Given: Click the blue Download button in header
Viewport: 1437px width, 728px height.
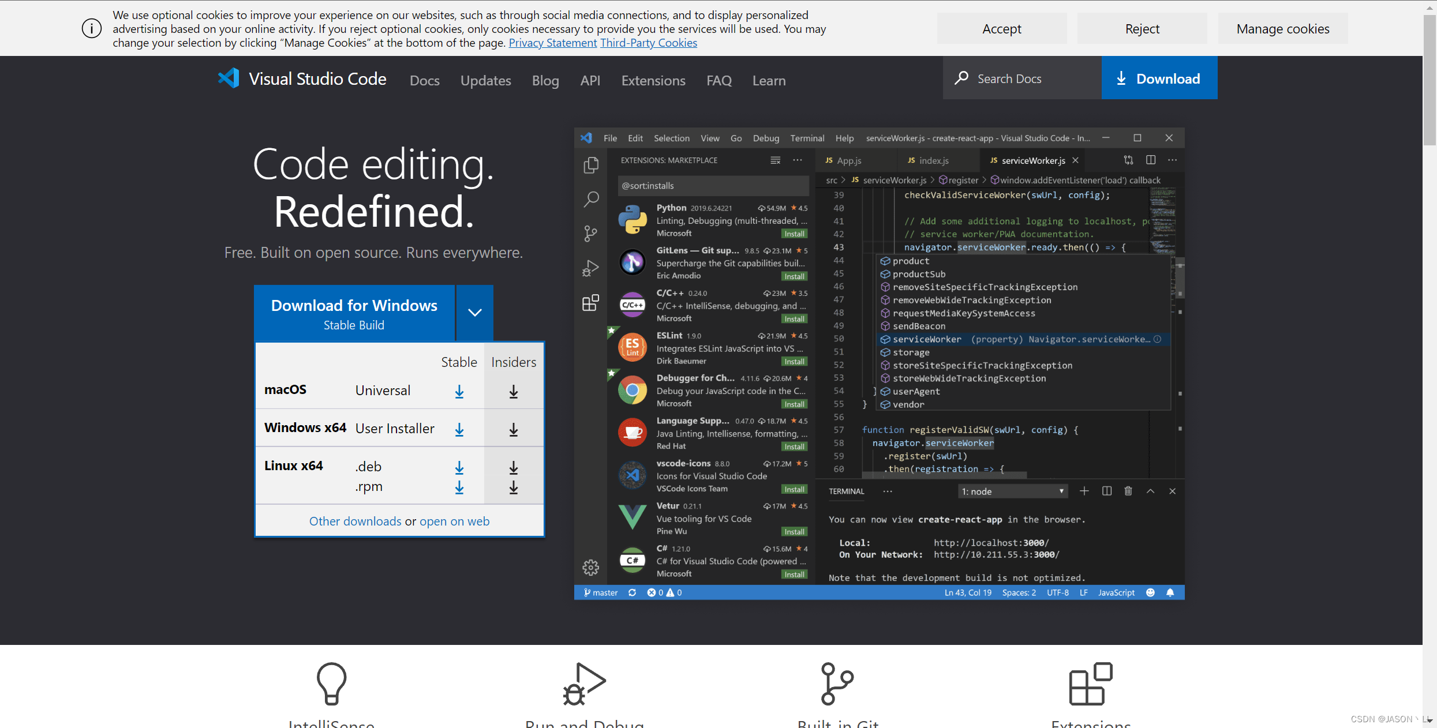Looking at the screenshot, I should click(x=1159, y=78).
